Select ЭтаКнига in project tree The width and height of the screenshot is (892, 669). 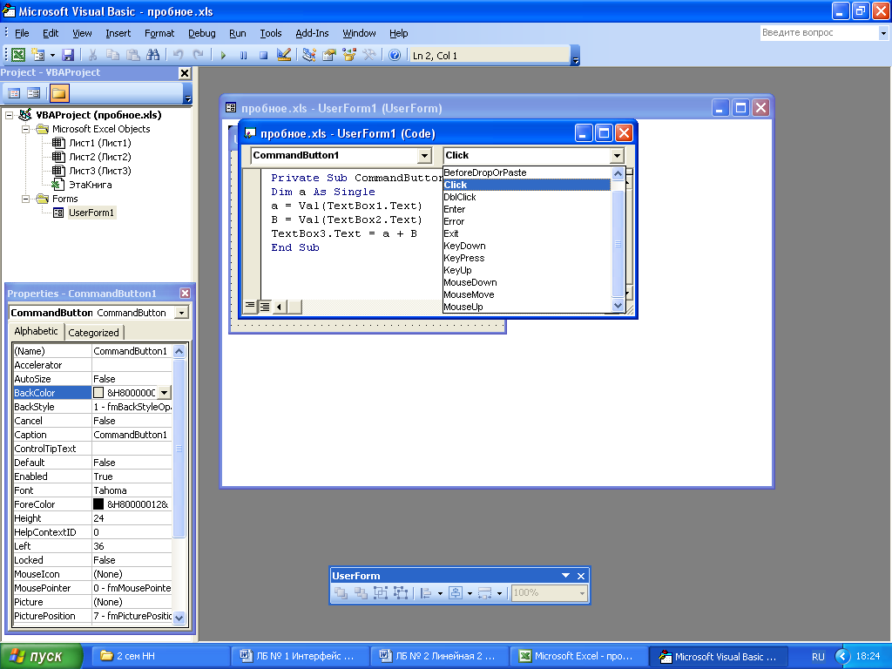[90, 185]
